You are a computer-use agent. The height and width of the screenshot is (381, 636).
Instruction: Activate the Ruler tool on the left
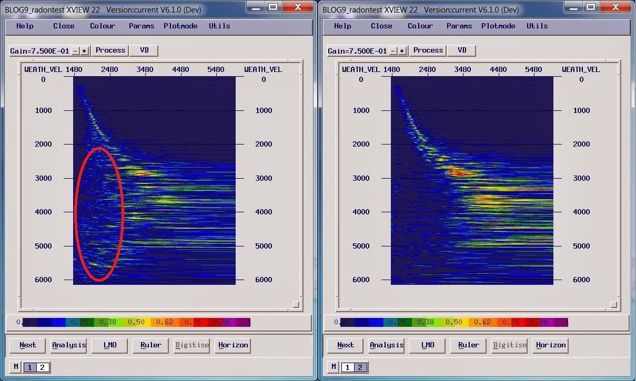tap(150, 345)
